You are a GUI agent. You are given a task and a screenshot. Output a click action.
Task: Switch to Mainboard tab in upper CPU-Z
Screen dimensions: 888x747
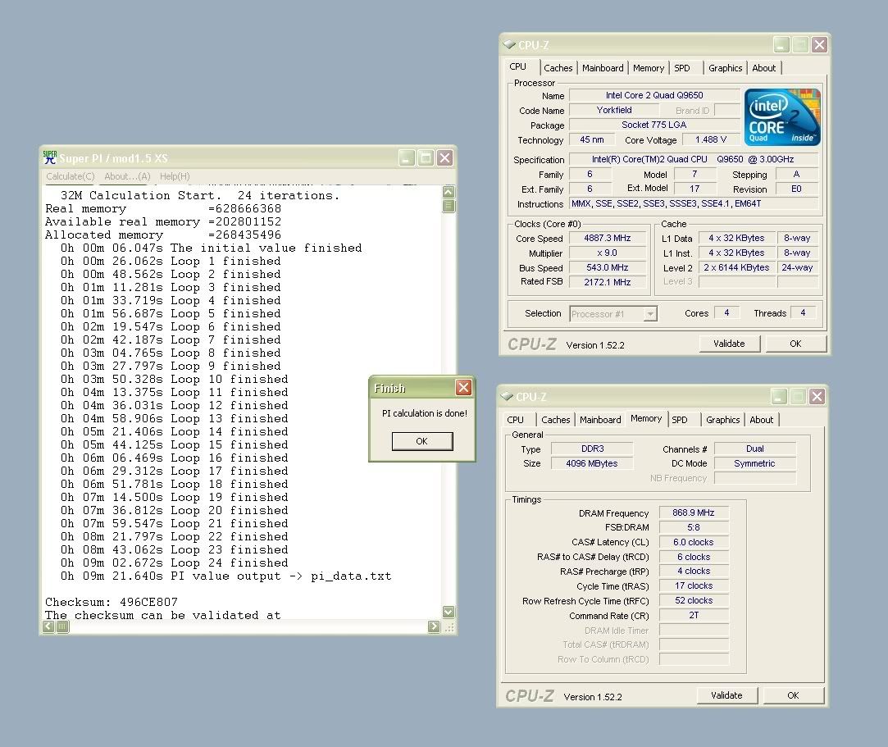[x=603, y=68]
